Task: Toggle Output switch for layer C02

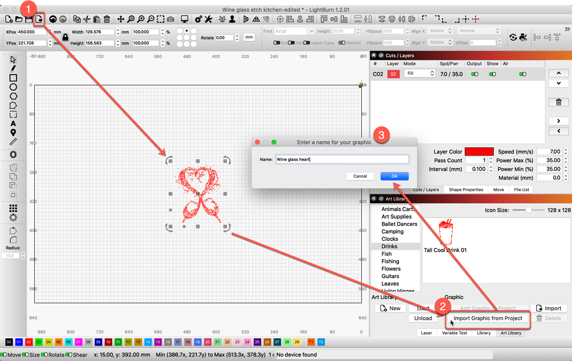Action: click(x=475, y=74)
